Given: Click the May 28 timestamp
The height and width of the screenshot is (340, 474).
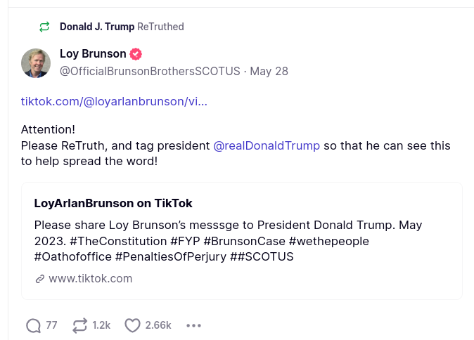Looking at the screenshot, I should click(x=269, y=71).
